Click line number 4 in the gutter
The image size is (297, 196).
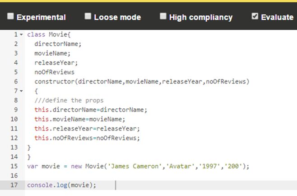[16, 62]
